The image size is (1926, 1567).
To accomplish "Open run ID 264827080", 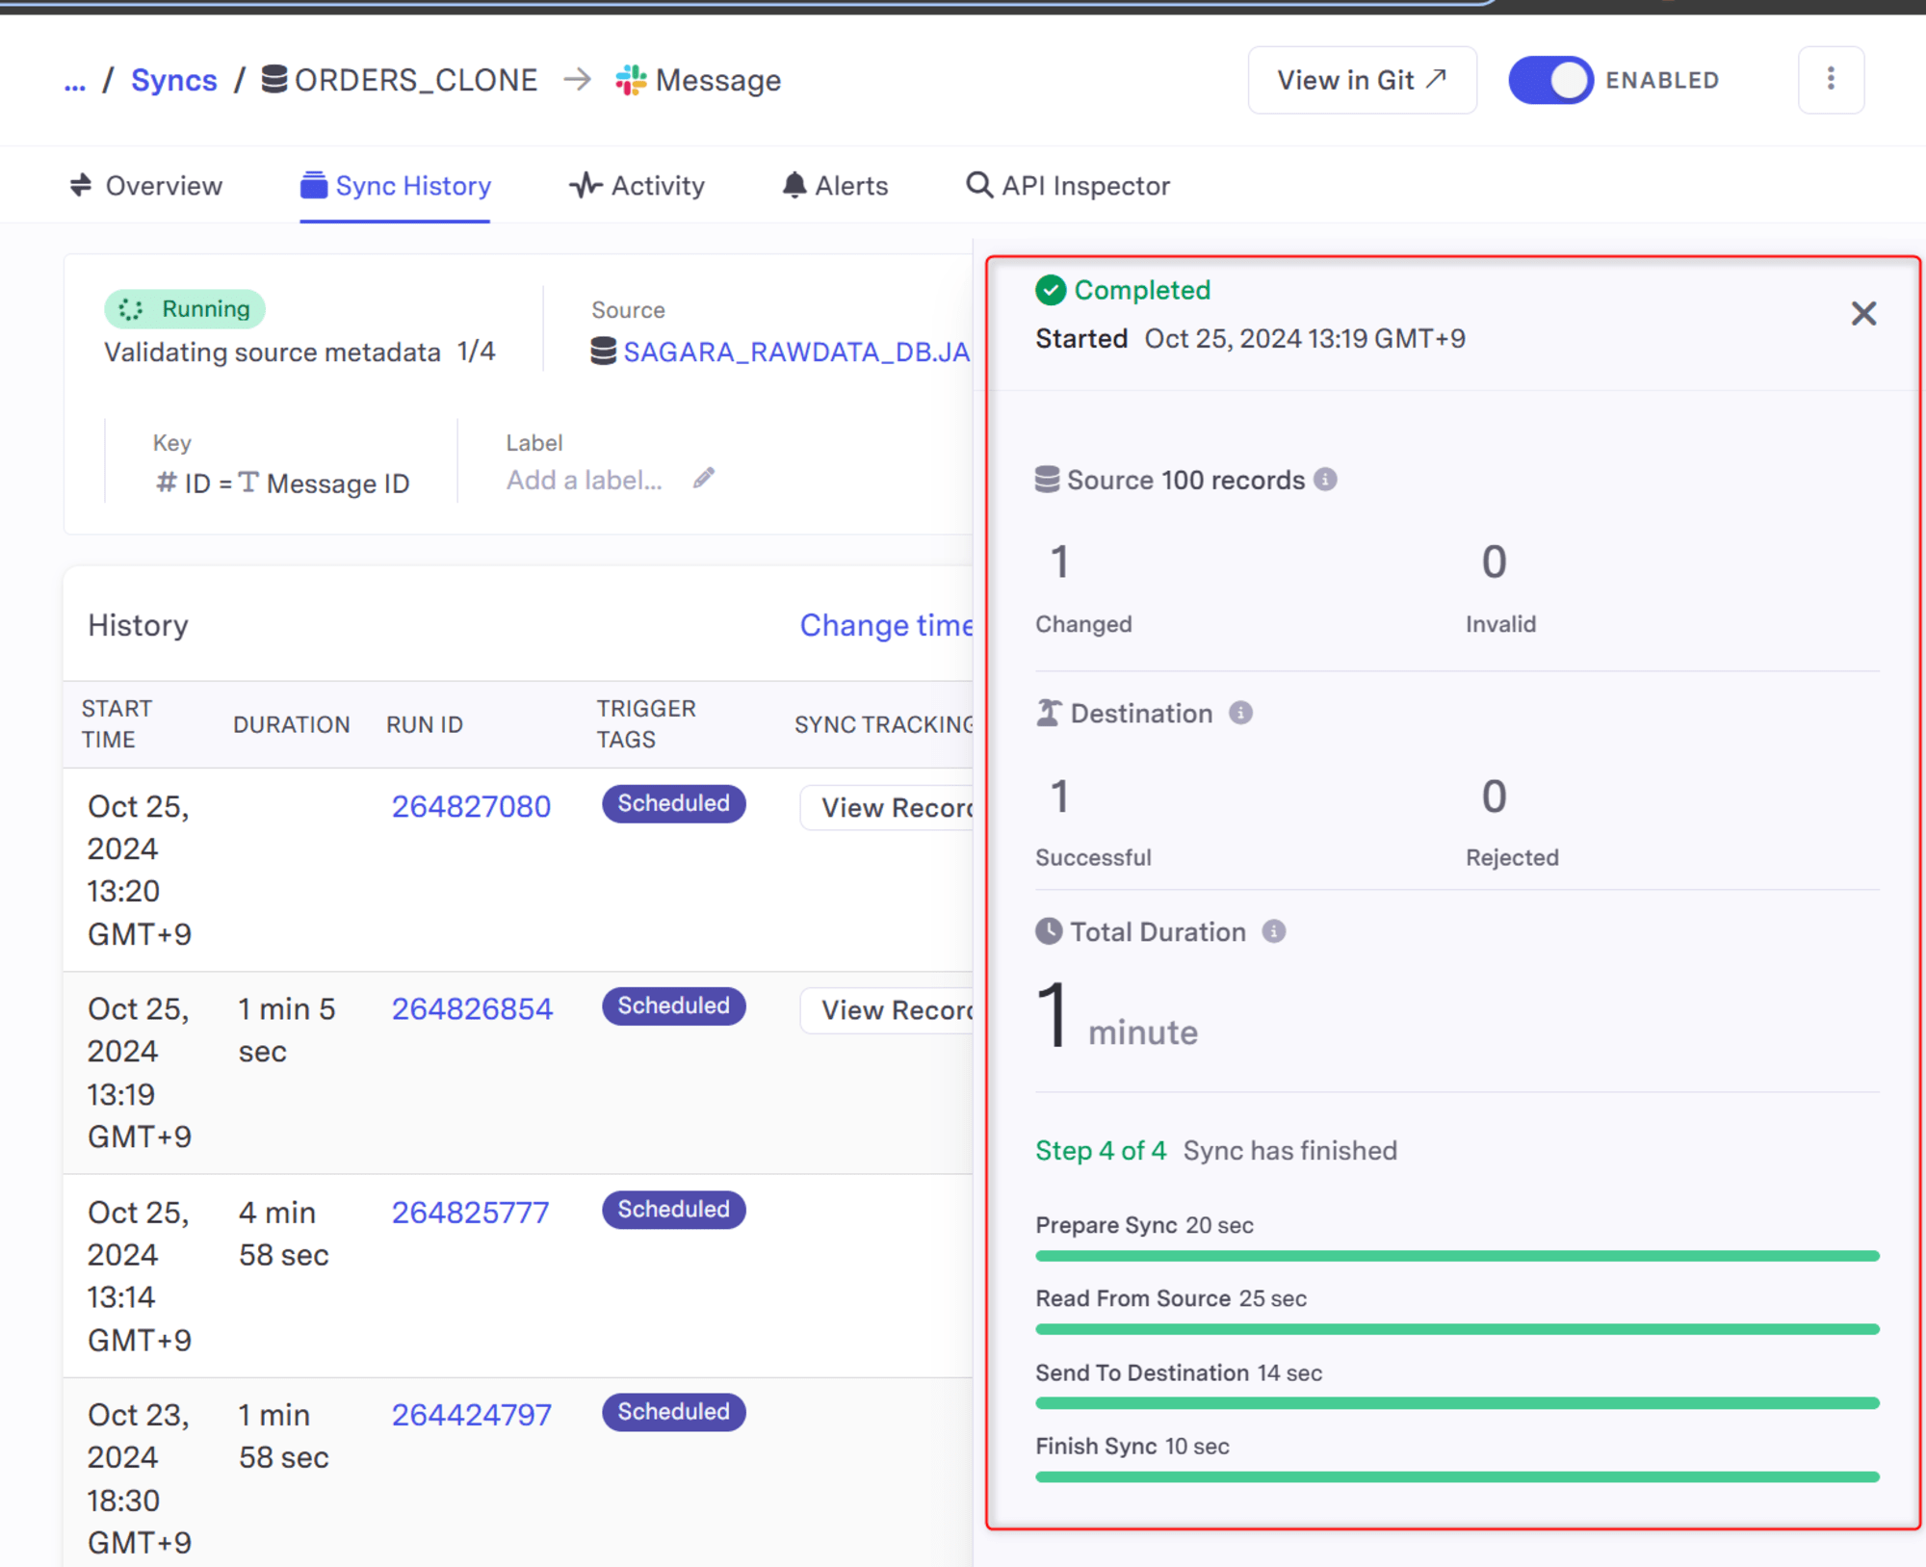I will click(x=471, y=806).
